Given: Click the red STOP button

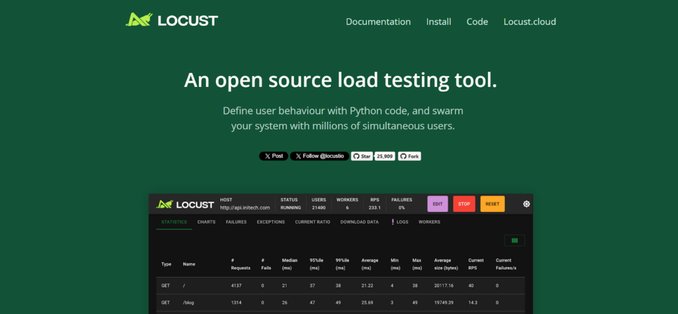Looking at the screenshot, I should coord(464,204).
